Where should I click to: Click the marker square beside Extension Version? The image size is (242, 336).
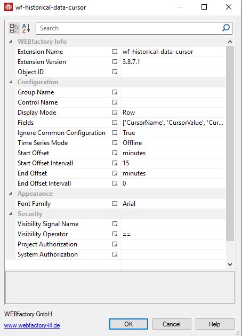pyautogui.click(x=115, y=62)
